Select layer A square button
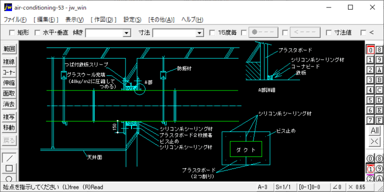 [x=379, y=70]
